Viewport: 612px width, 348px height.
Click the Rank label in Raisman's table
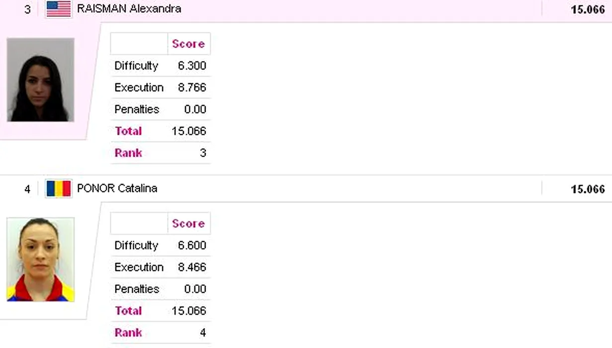[x=128, y=153]
